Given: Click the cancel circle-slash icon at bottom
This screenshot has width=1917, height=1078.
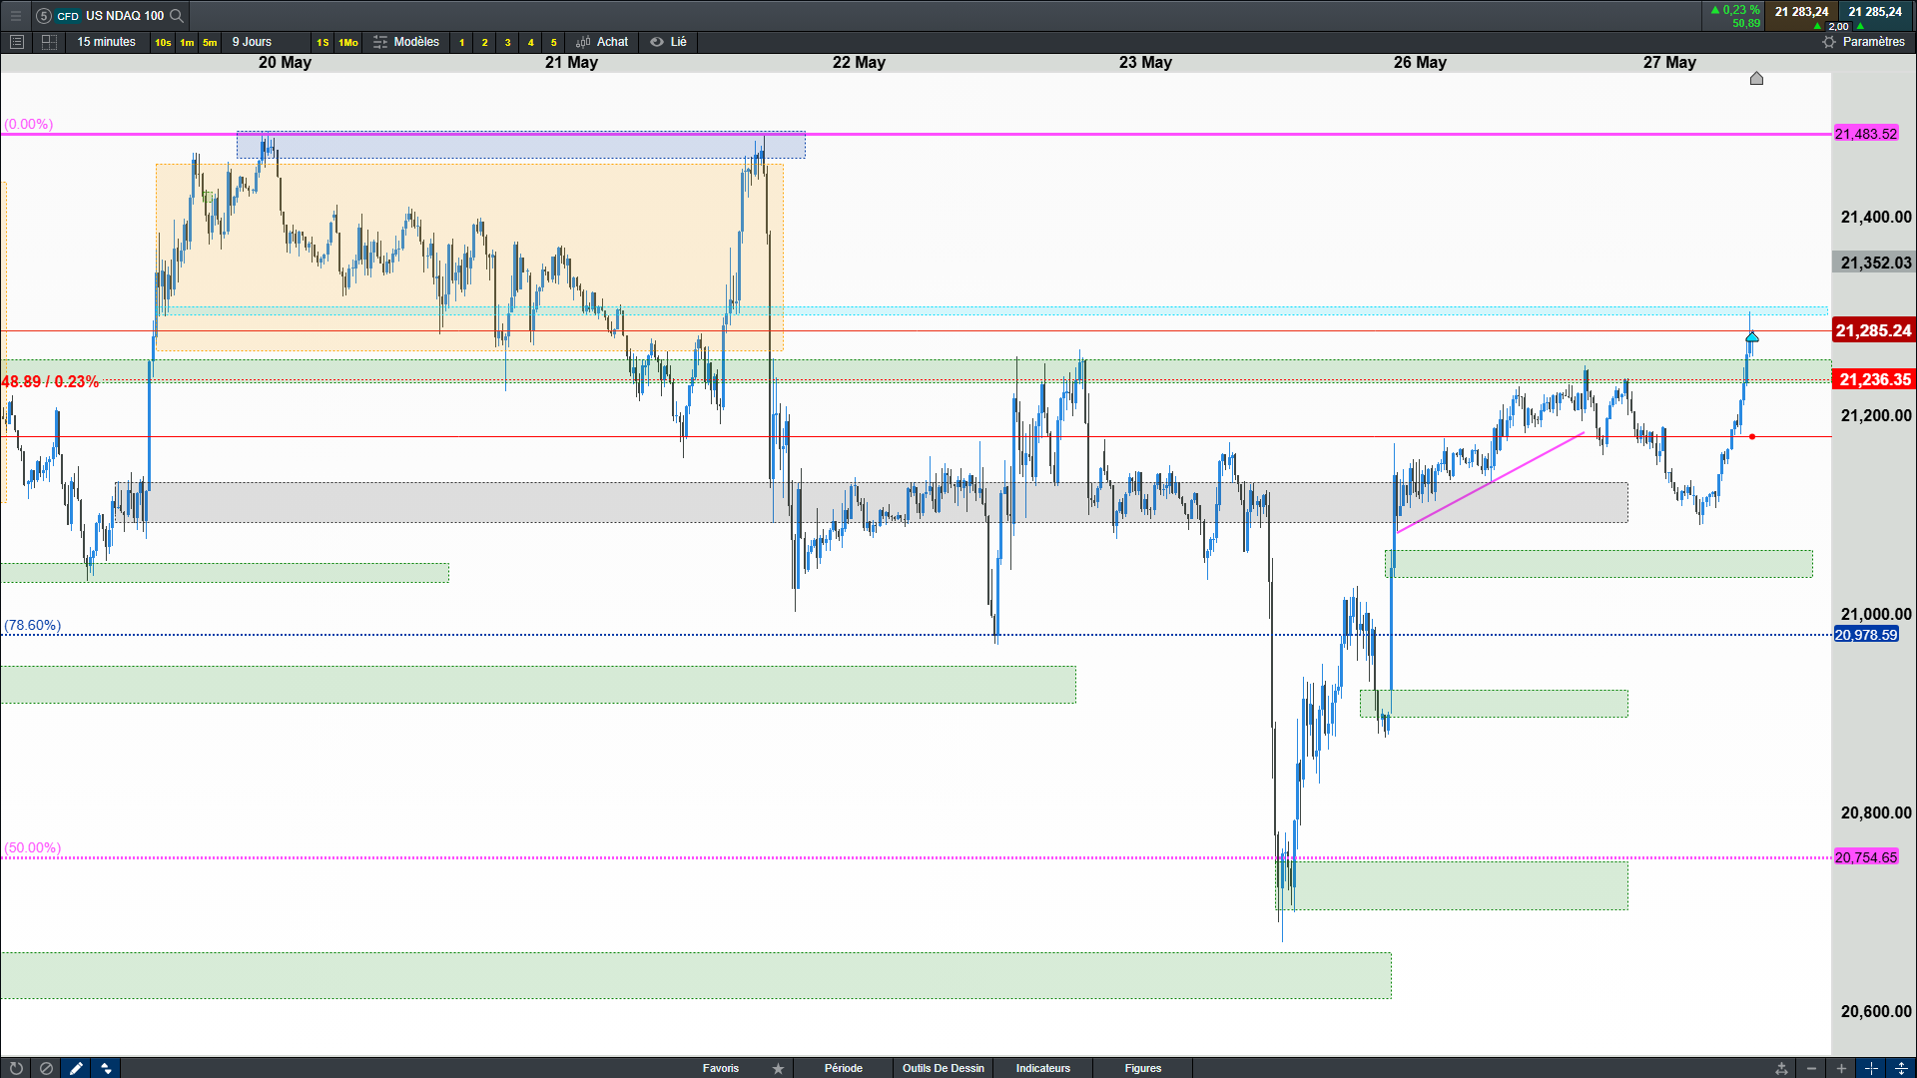Looking at the screenshot, I should [46, 1068].
